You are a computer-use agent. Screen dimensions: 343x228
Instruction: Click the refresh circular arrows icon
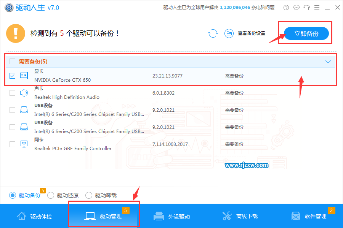[213, 33]
